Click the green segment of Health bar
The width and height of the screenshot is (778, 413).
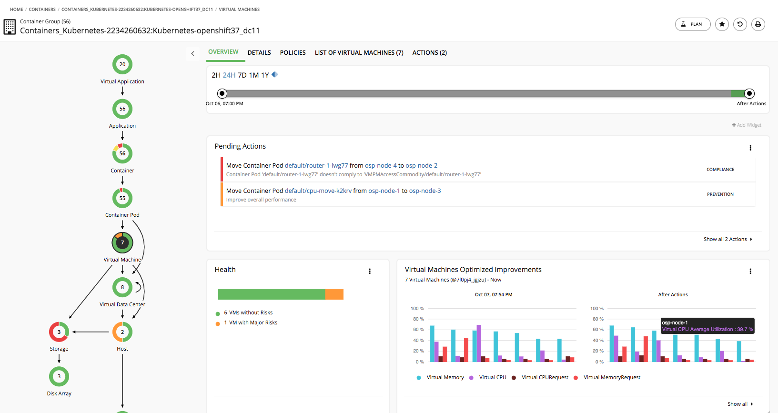click(272, 294)
